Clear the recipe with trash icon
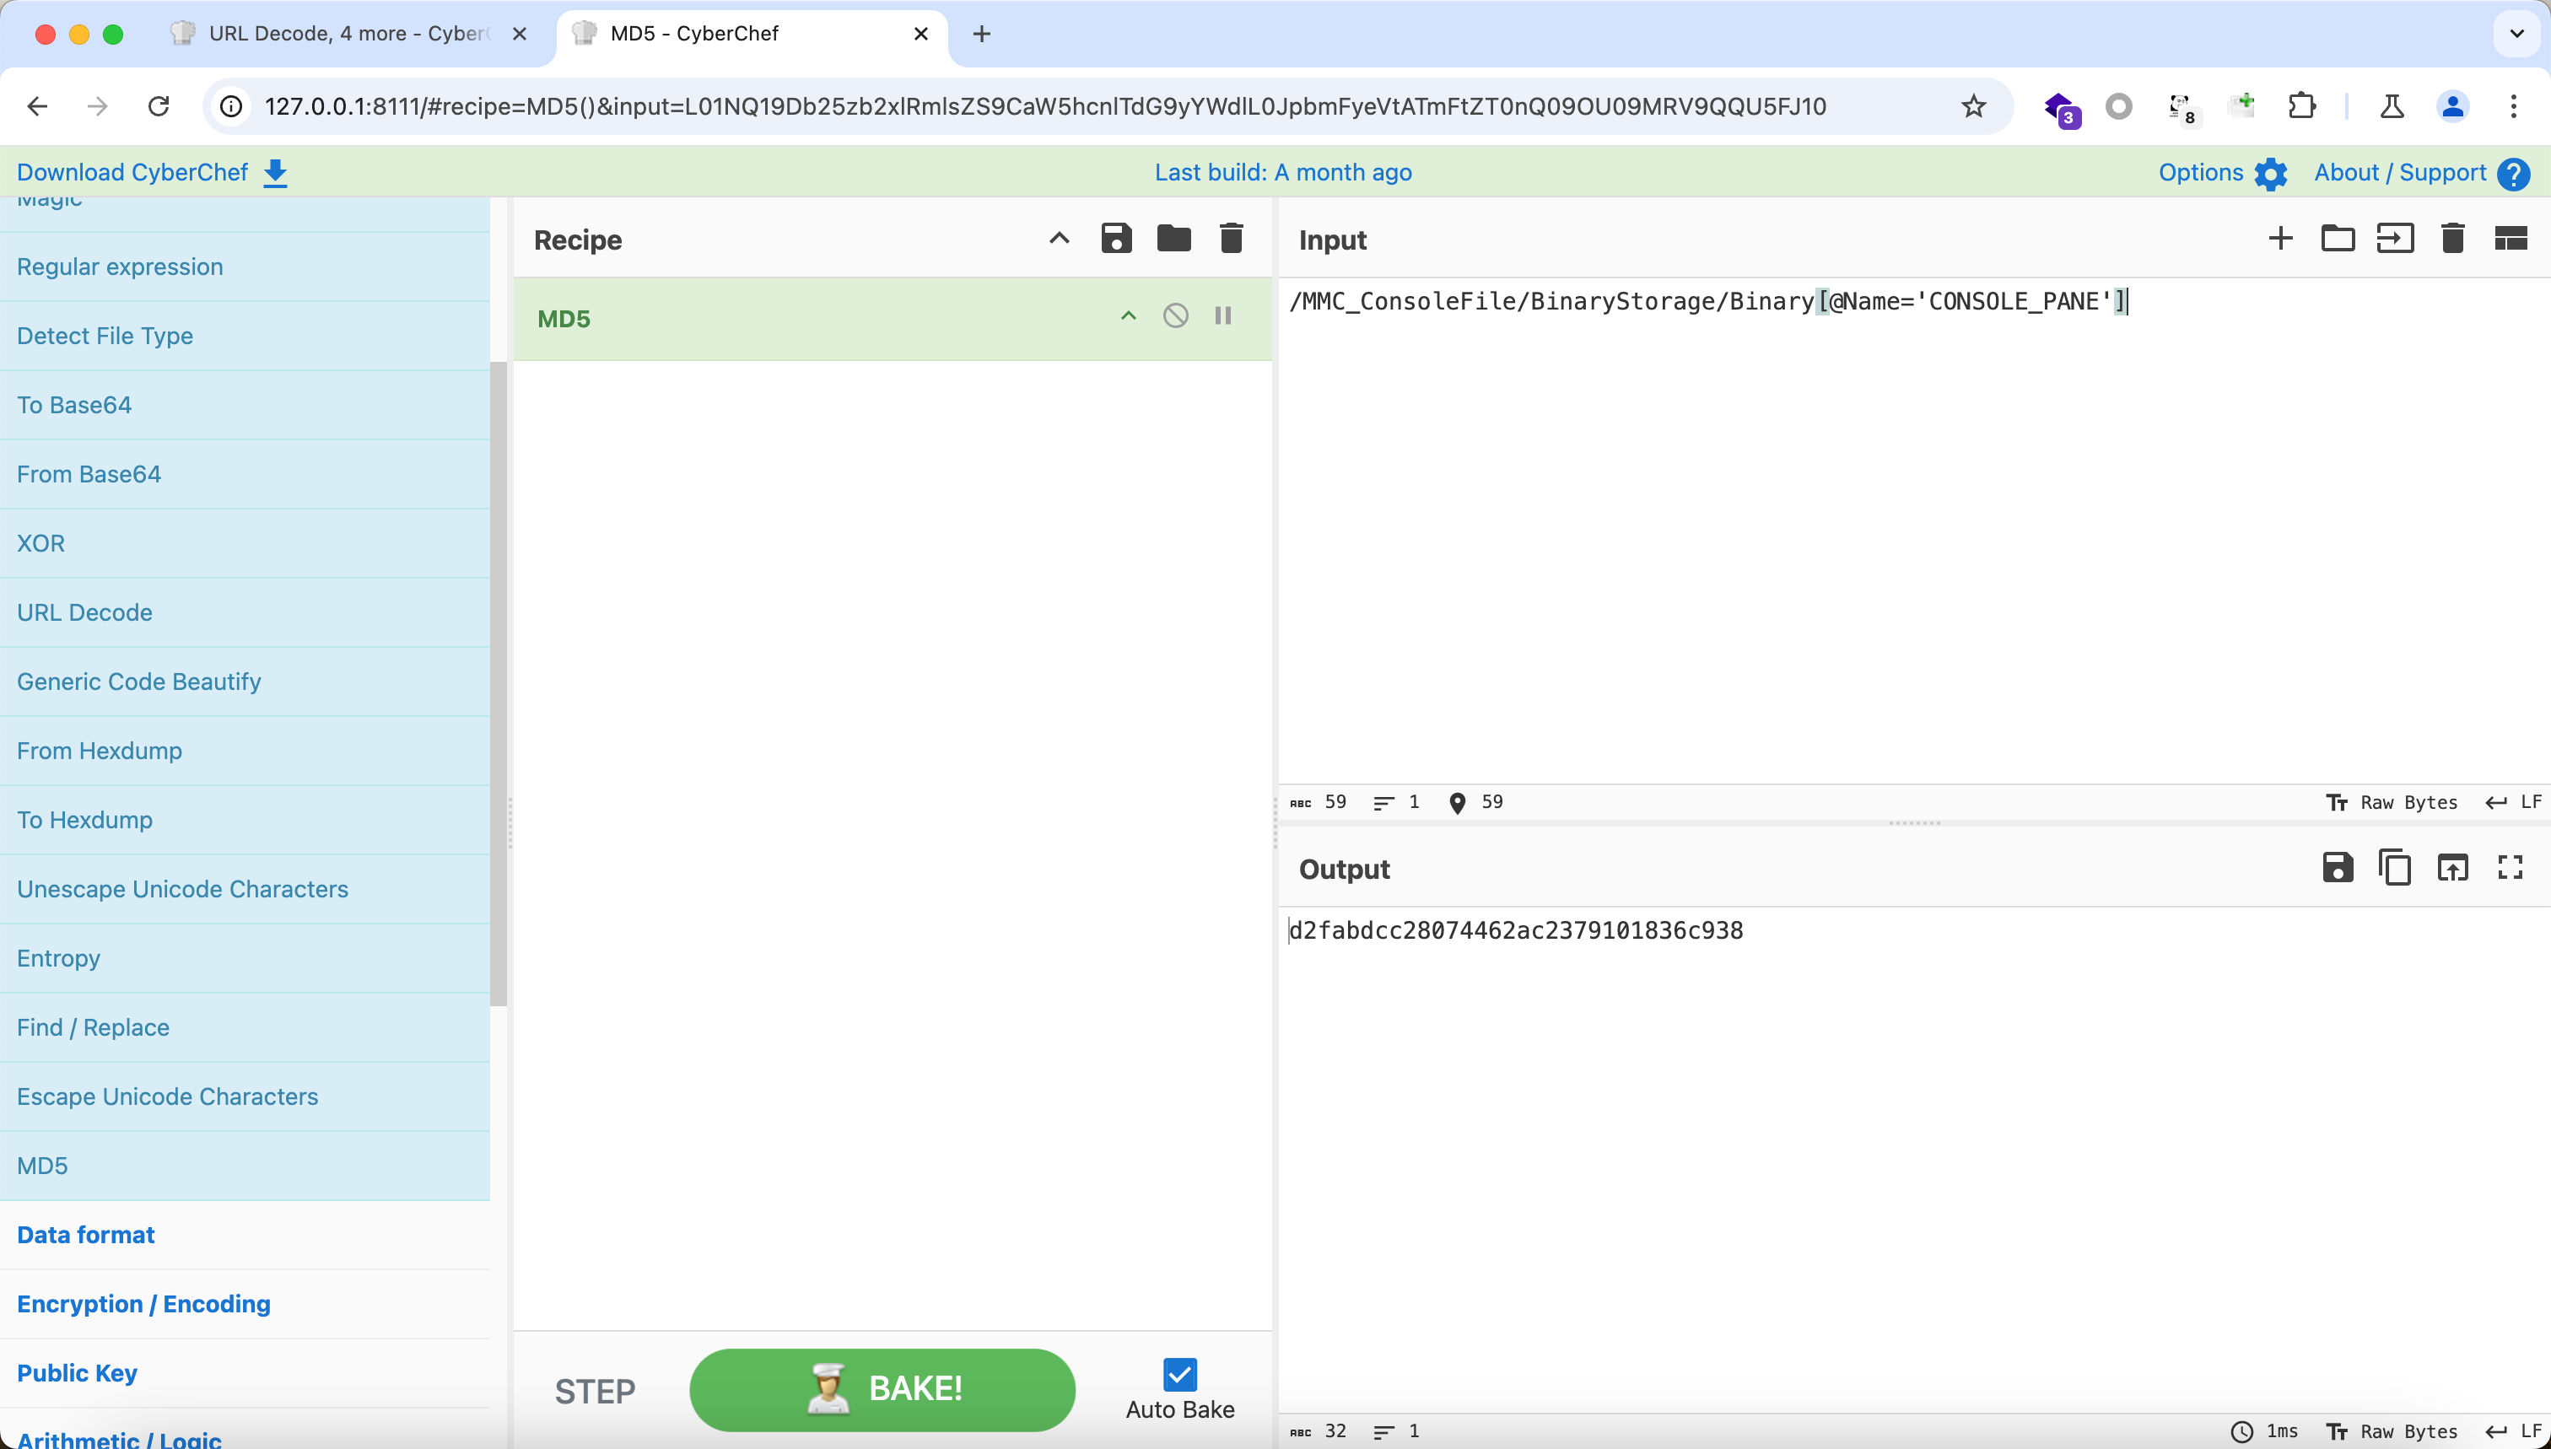Image resolution: width=2551 pixels, height=1449 pixels. [x=1231, y=239]
